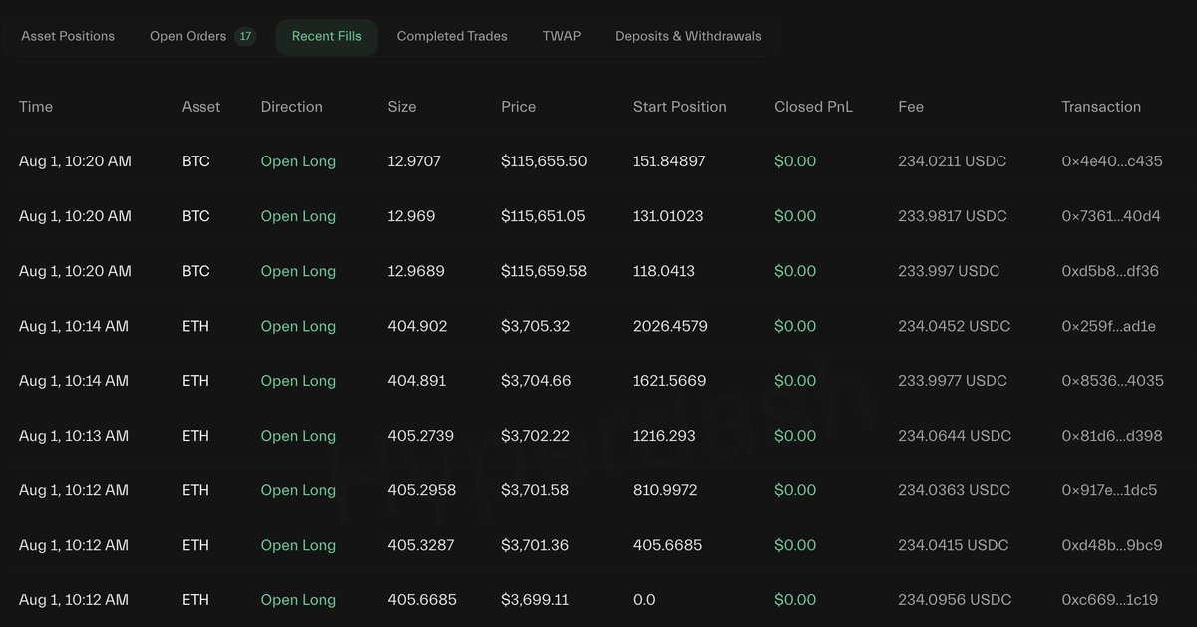Select the BTC fill priced $115,655.50
1197x627 pixels.
click(x=598, y=161)
